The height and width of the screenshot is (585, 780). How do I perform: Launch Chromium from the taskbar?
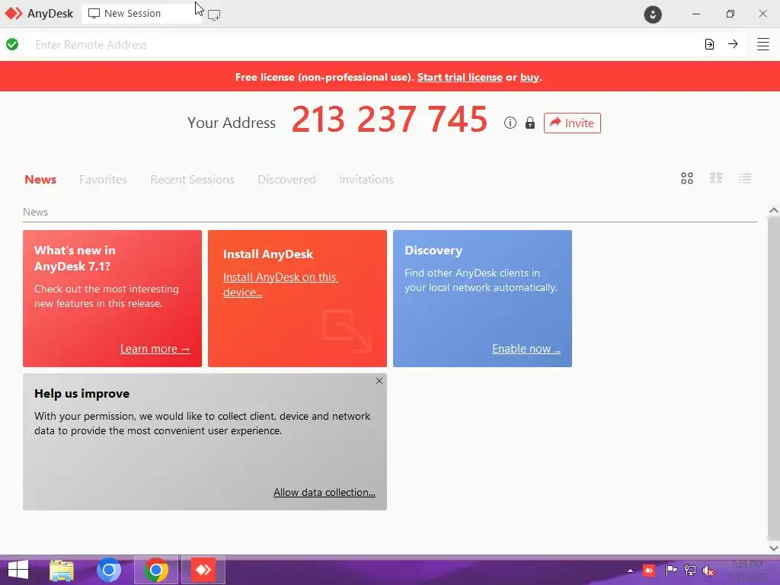pyautogui.click(x=109, y=570)
